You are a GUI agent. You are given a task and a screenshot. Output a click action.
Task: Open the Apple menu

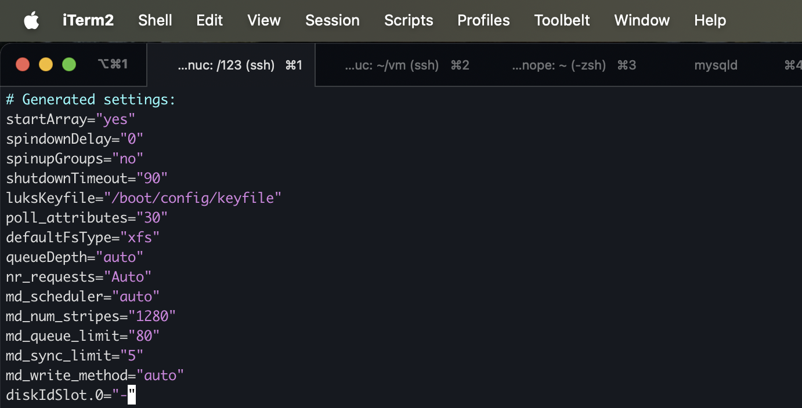coord(31,21)
